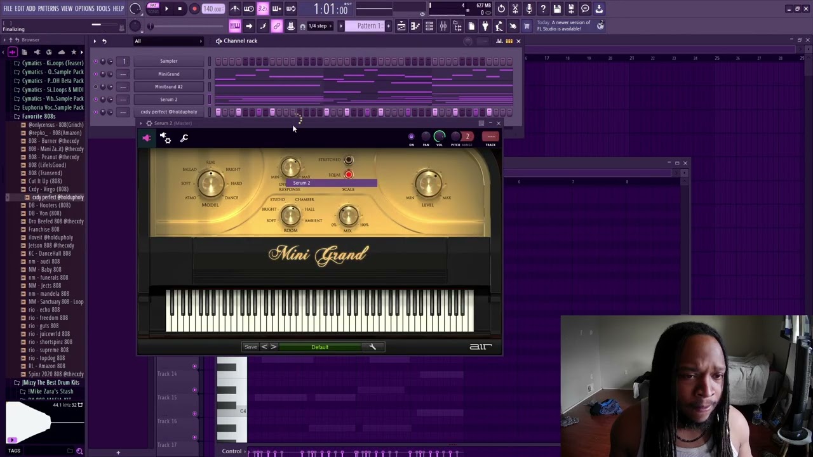
Task: Open the graph editor icon in Channel rack
Action: point(499,41)
